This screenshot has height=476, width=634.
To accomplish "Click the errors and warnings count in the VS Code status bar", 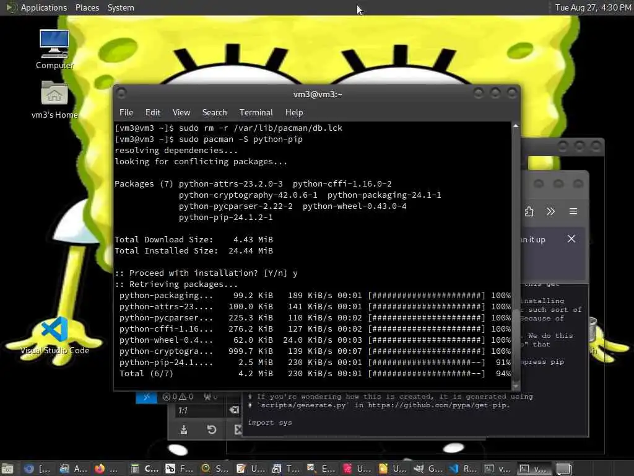I will (178, 397).
